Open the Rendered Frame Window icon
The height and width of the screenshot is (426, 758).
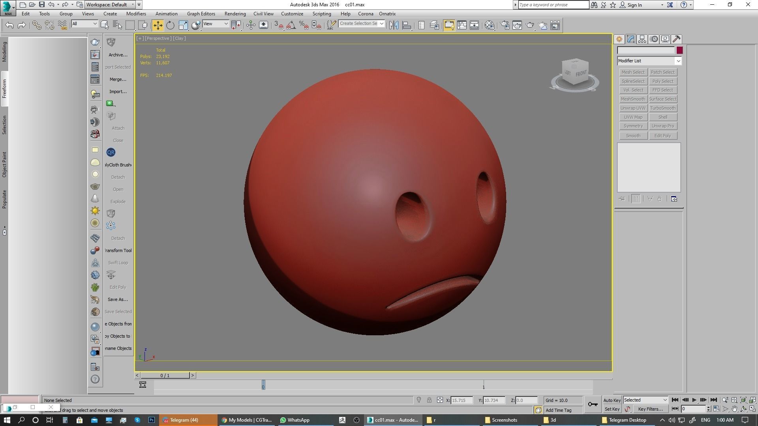point(517,25)
